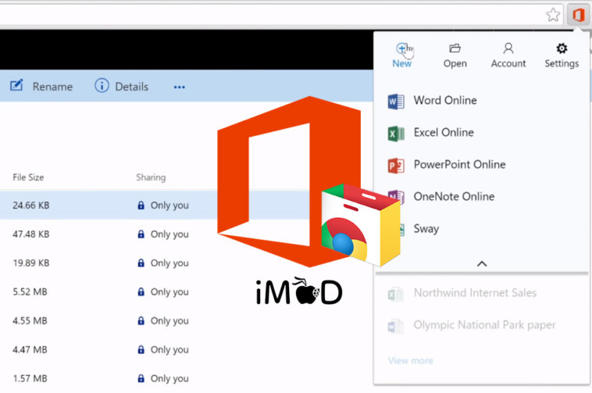The image size is (592, 393).
Task: Open Northwind Internet Sales recent file
Action: coord(475,293)
